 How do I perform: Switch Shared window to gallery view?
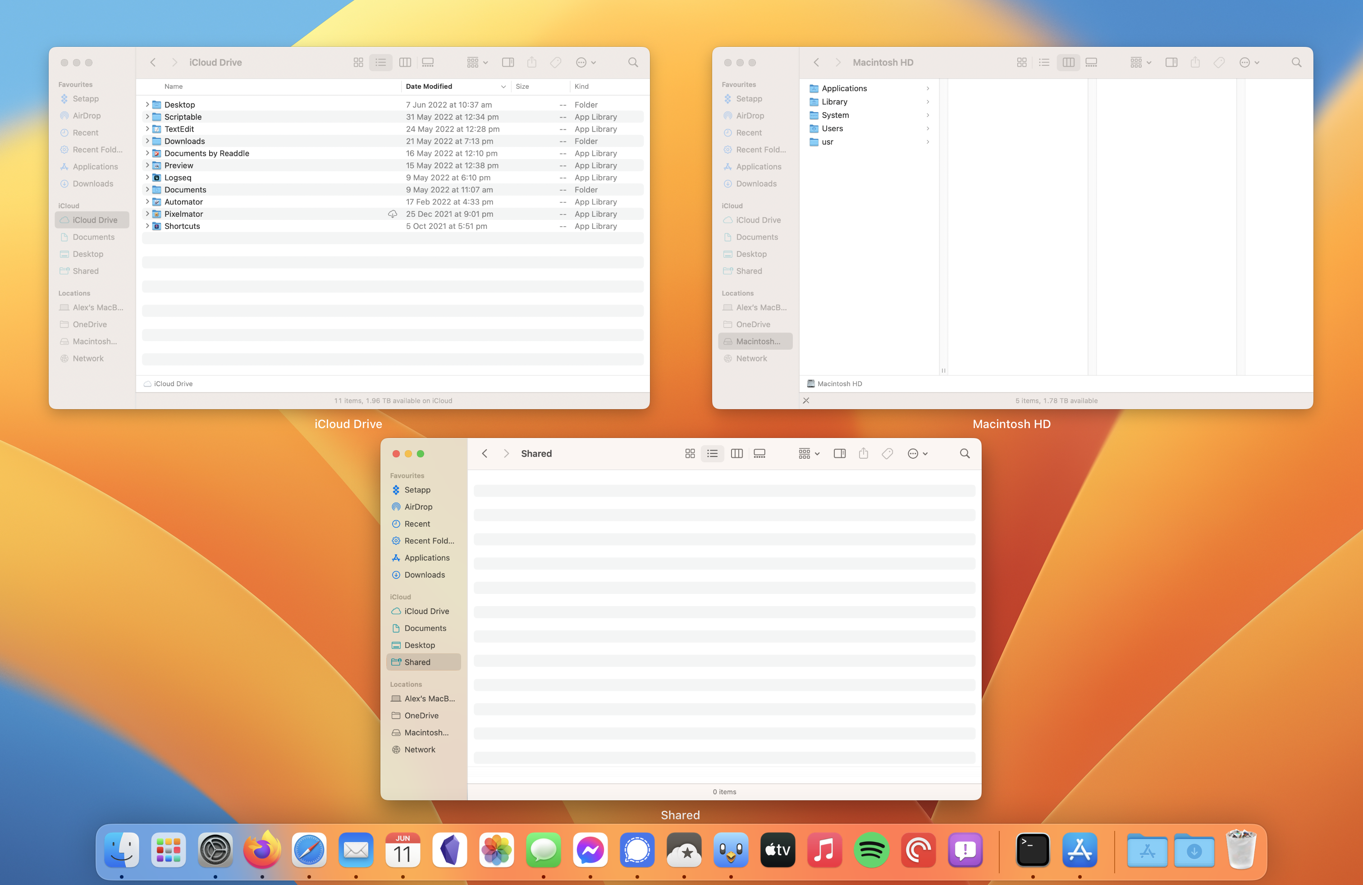point(759,453)
